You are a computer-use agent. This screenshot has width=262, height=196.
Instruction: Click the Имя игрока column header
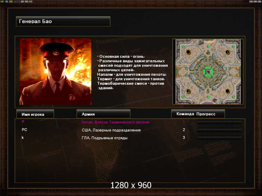pos(35,114)
